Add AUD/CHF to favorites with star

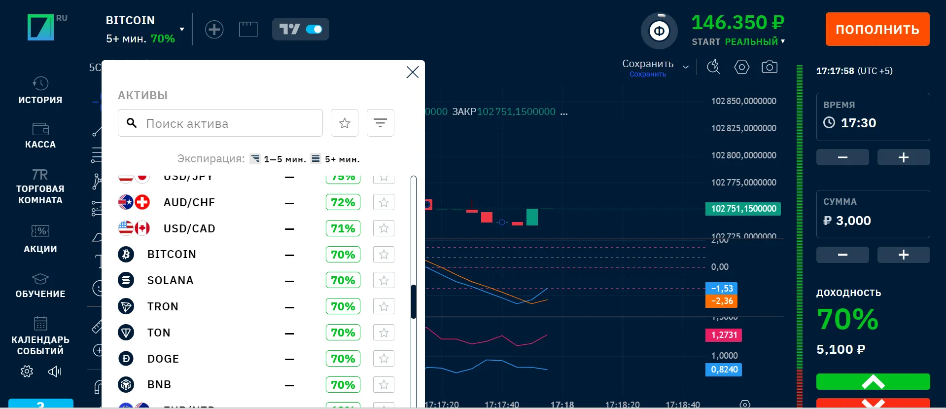pos(384,202)
